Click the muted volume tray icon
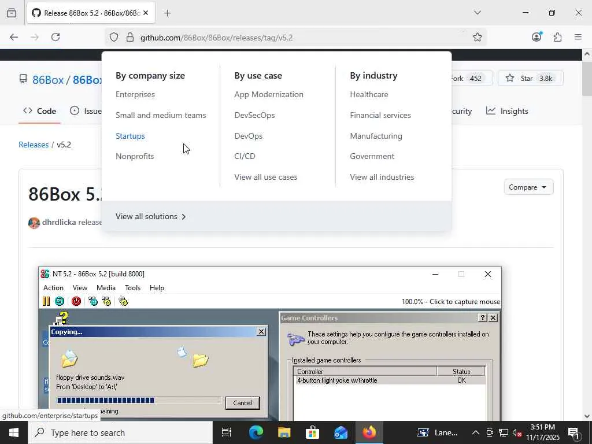592x444 pixels. tap(517, 432)
